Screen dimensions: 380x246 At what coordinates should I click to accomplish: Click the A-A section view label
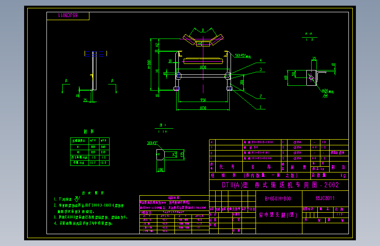309,34
